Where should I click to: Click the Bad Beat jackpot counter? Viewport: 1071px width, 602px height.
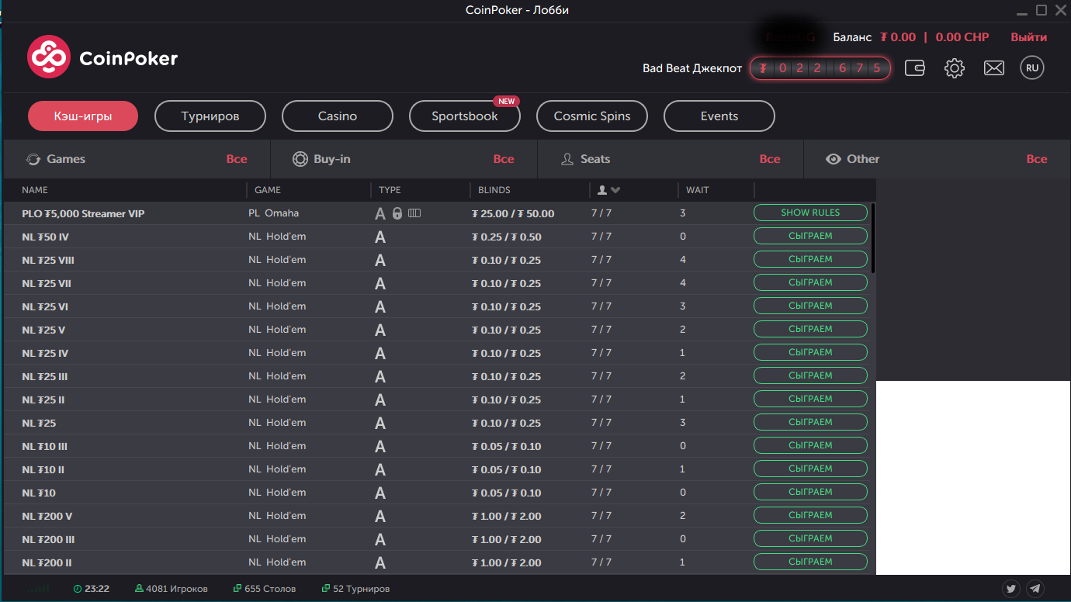click(x=820, y=68)
